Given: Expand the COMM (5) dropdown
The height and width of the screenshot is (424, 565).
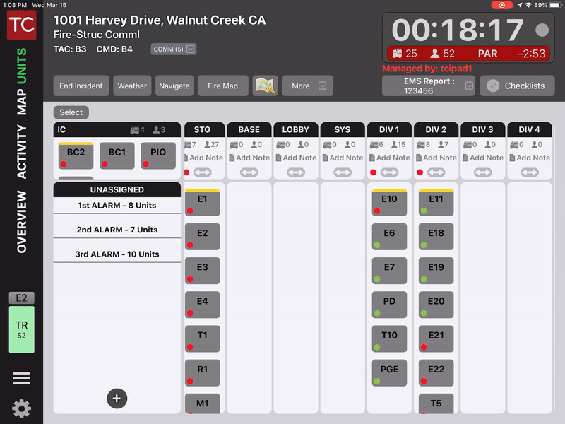Looking at the screenshot, I should coord(174,49).
